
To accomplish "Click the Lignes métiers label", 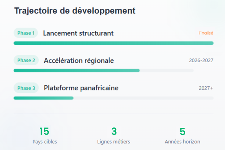I will coord(114,142).
